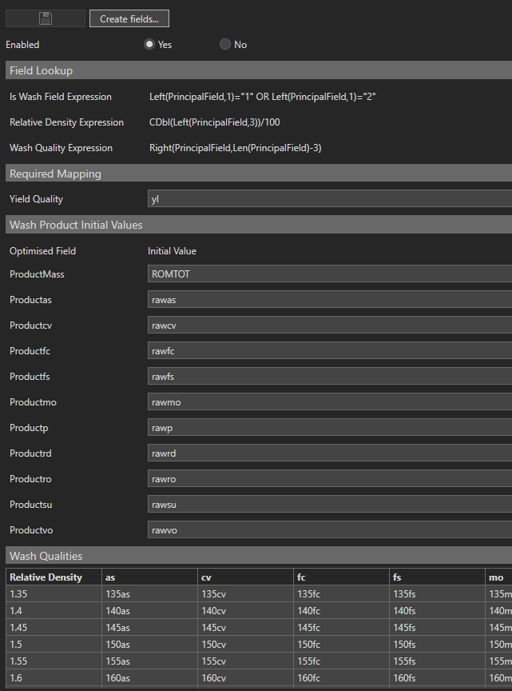This screenshot has height=691, width=512.
Task: Click the save disk icon
Action: point(46,18)
